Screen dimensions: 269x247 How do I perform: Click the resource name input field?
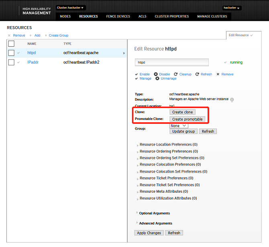tap(172, 62)
